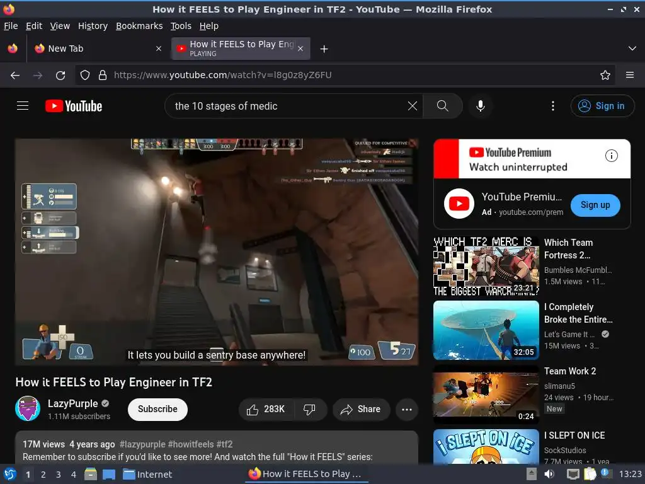Open the Bookmarks menu

(139, 26)
